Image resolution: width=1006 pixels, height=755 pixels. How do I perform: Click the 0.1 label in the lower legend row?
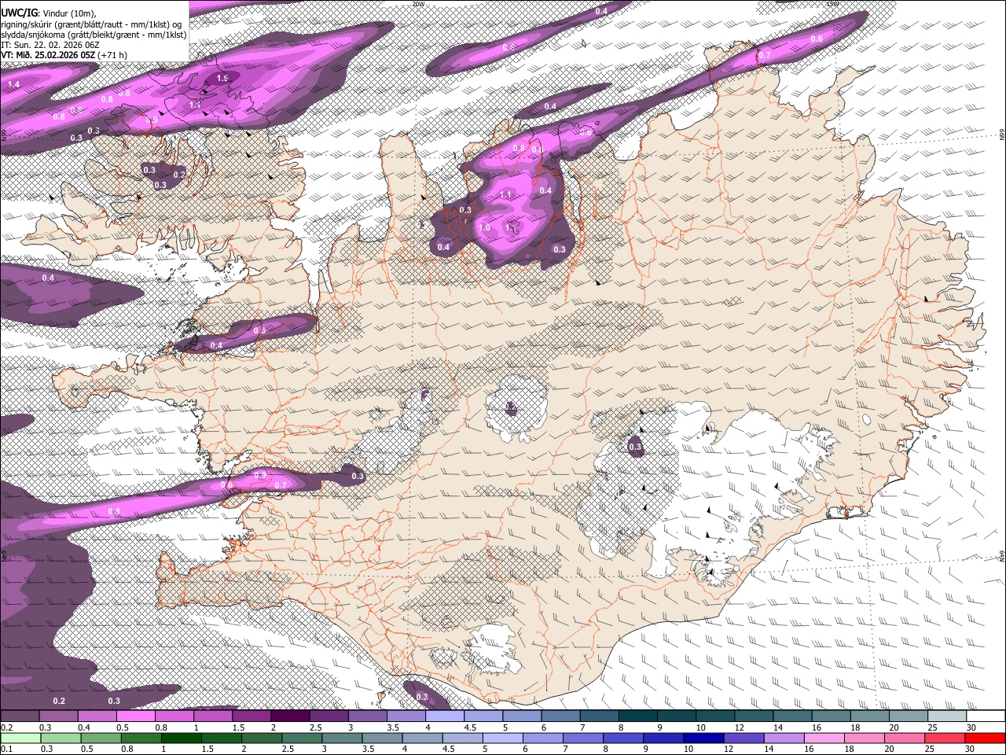click(x=6, y=749)
